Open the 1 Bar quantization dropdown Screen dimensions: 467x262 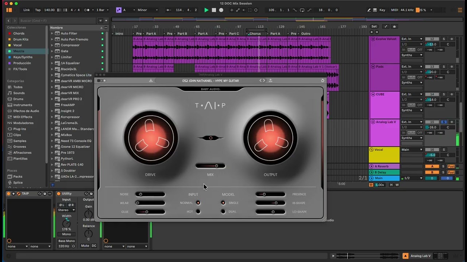pos(103,10)
